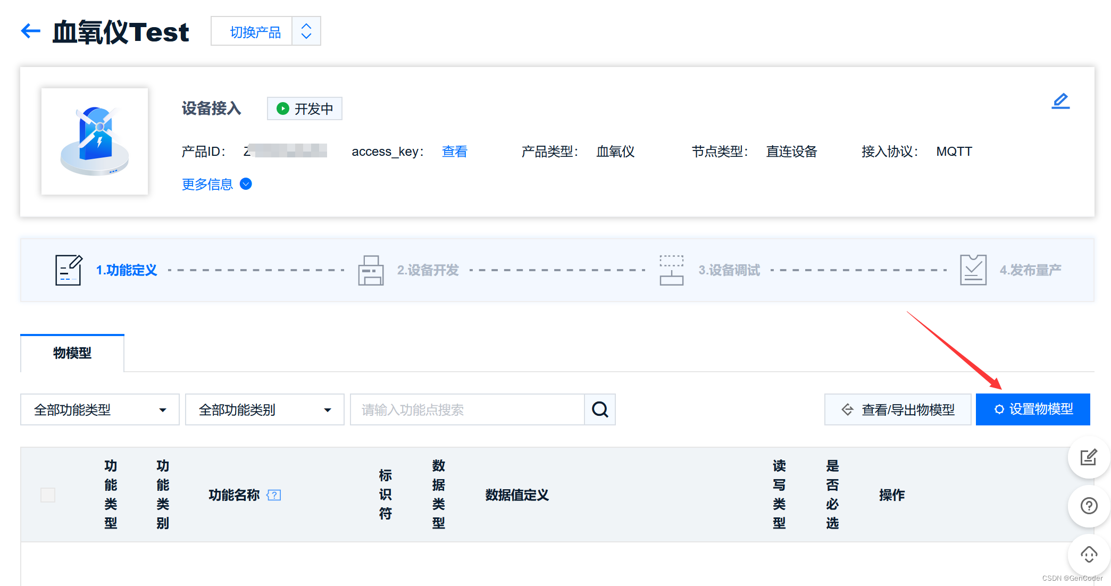Click the floating customer service headset icon

tap(1088, 555)
